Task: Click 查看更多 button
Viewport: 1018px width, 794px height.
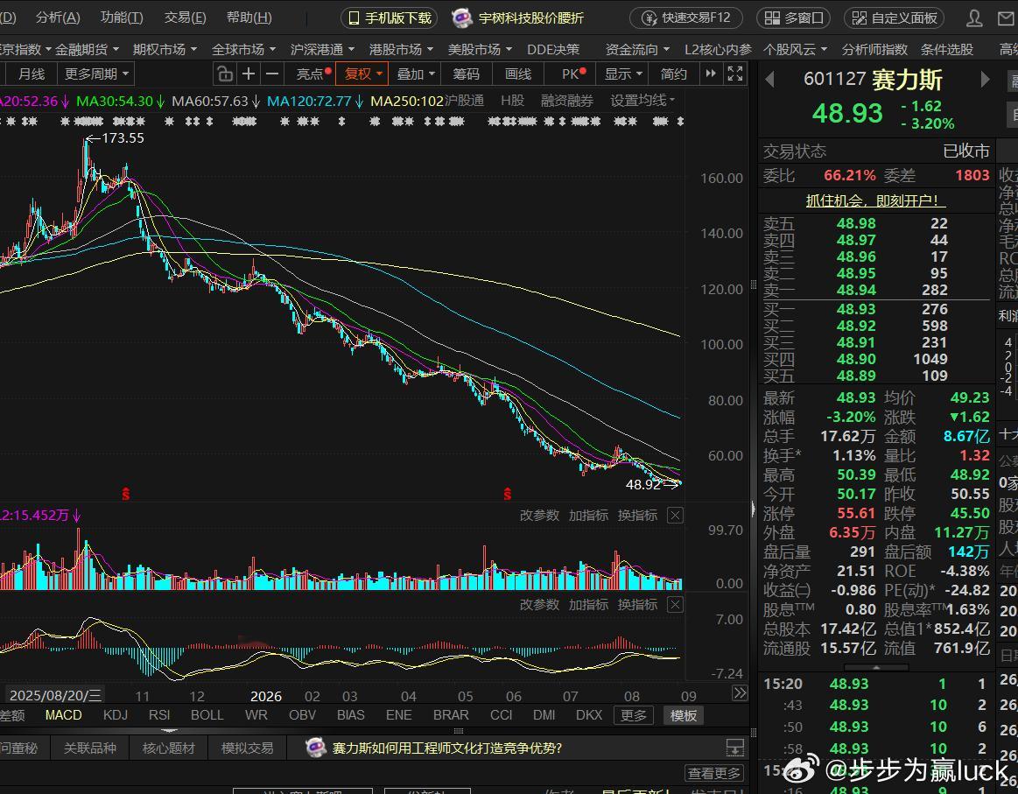Action: pos(714,773)
